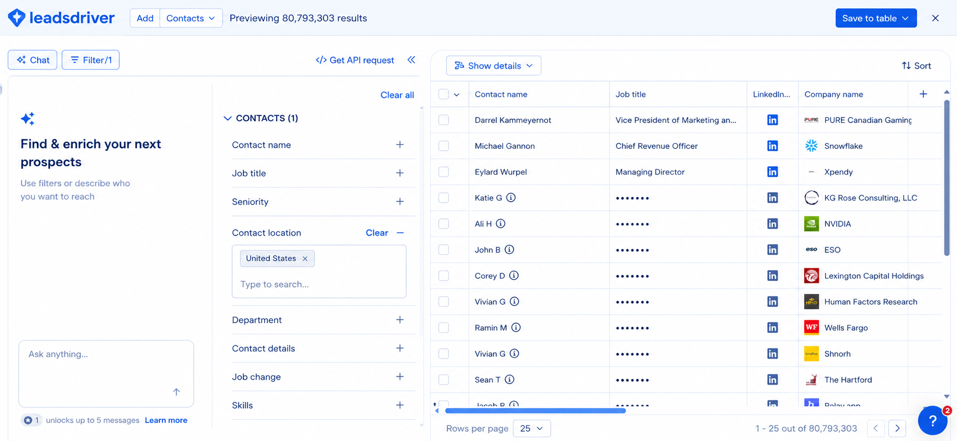957x441 pixels.
Task: Check the John B row checkbox
Action: click(444, 250)
